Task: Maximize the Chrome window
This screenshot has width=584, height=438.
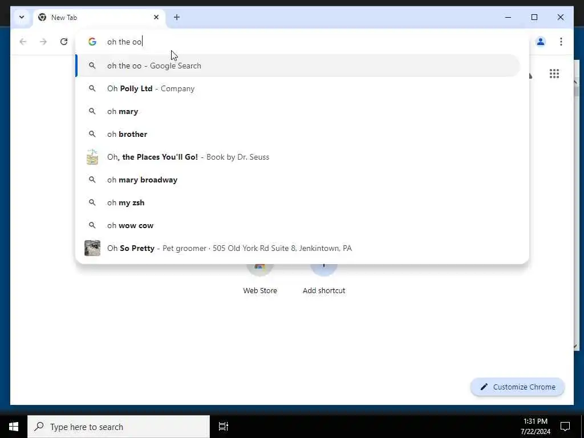Action: (x=534, y=17)
